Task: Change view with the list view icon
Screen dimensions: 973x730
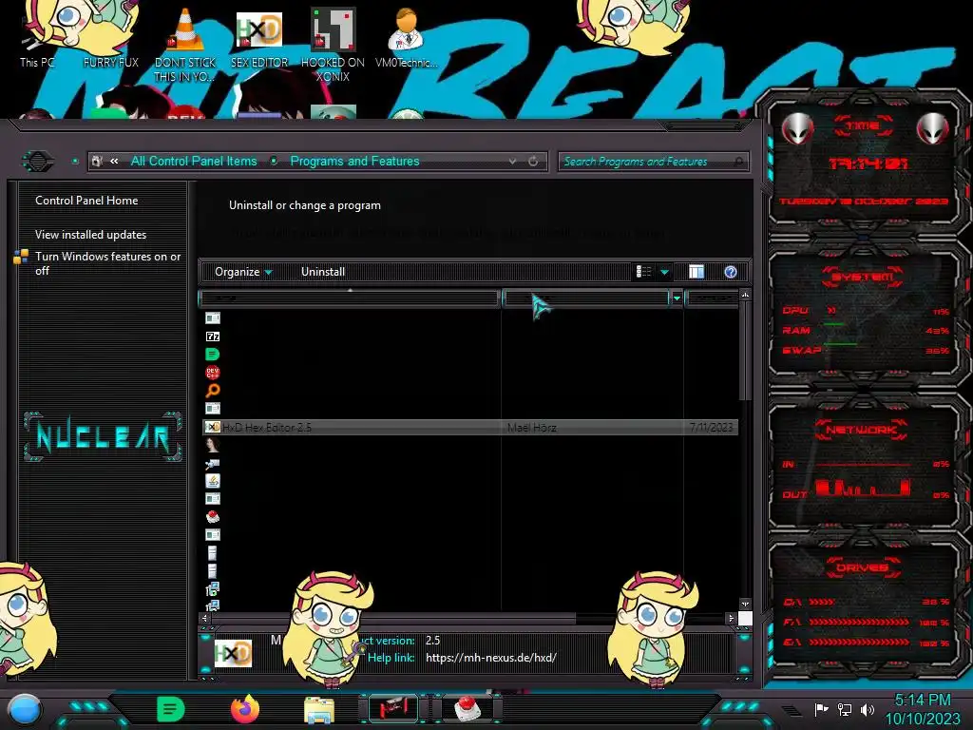Action: pos(643,272)
